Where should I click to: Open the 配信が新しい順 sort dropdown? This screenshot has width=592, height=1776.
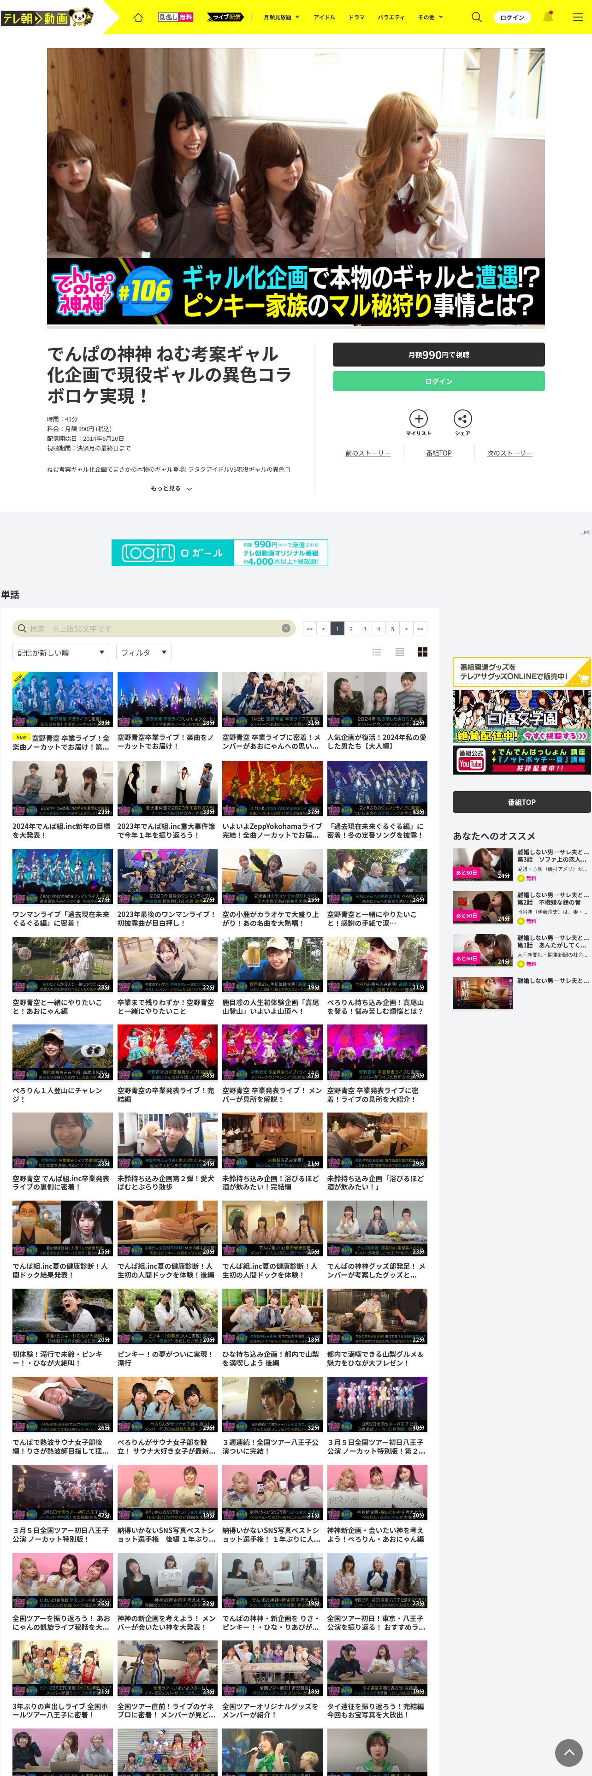61,652
